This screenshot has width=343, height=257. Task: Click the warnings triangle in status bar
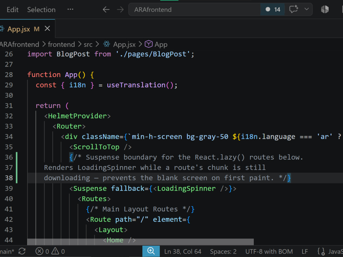coord(55,251)
